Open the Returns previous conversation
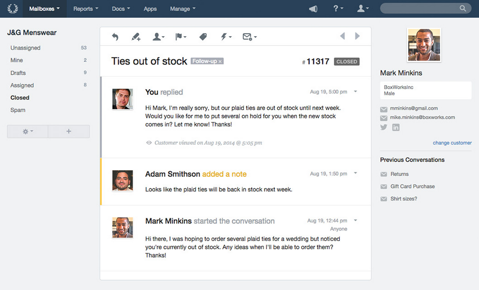The image size is (479, 290). coord(400,174)
